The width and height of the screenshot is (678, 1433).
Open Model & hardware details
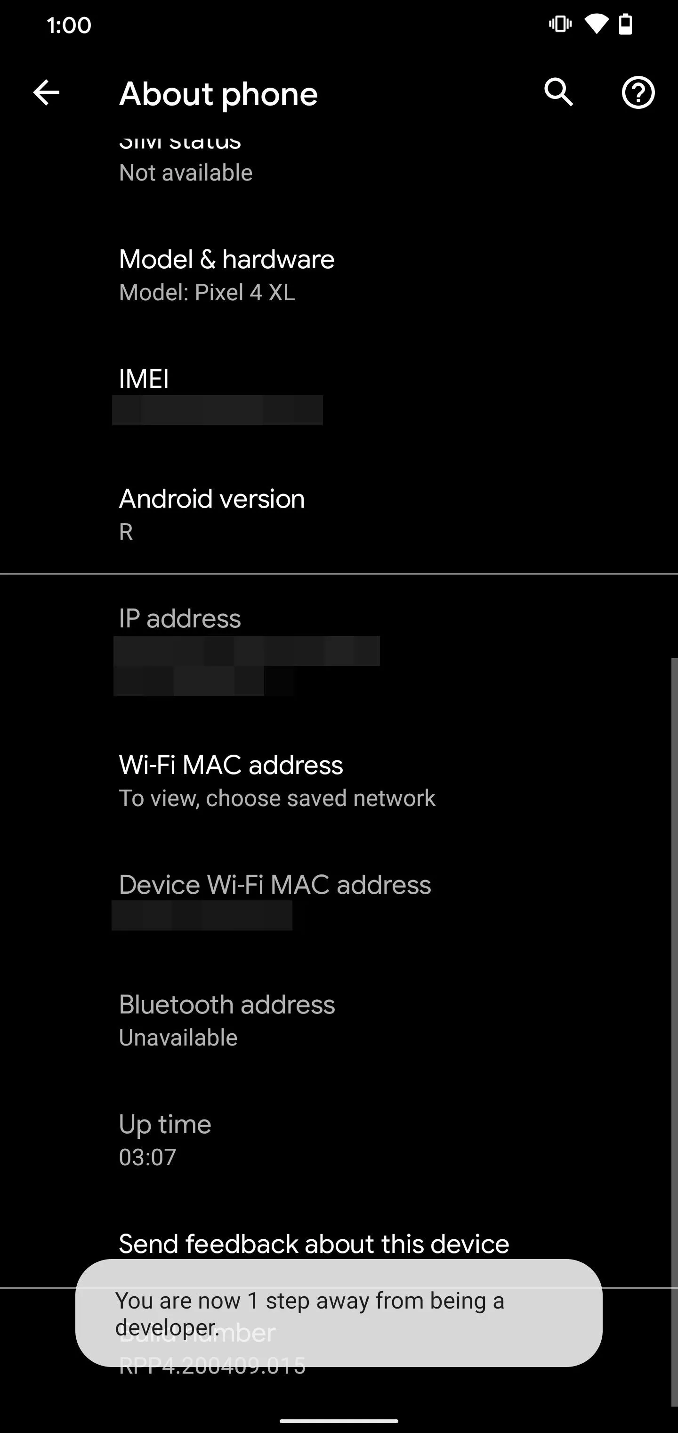339,275
